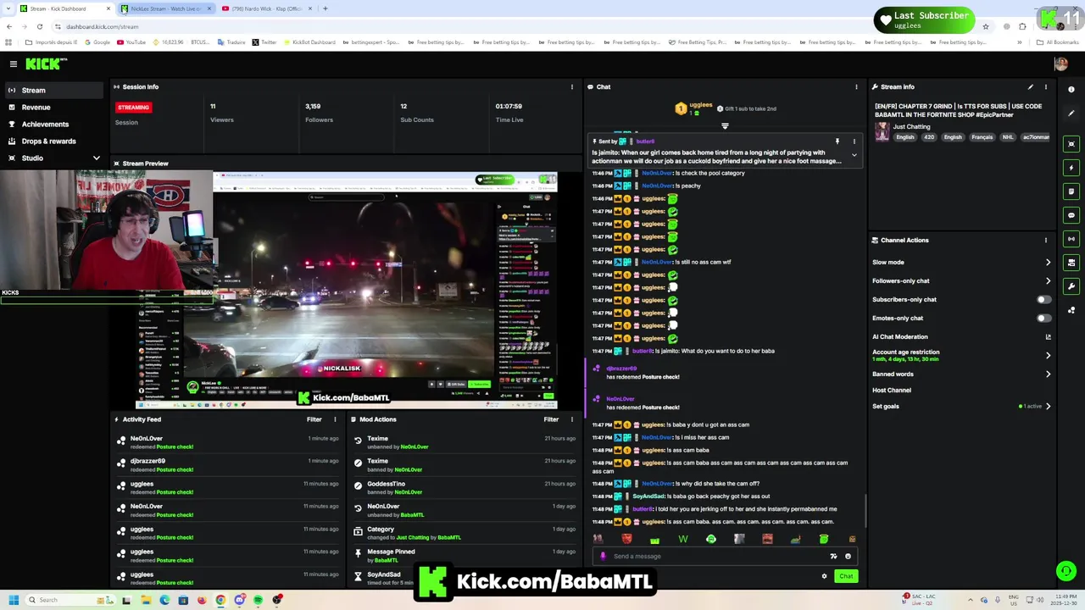Open Stream in left navigation

pos(53,91)
